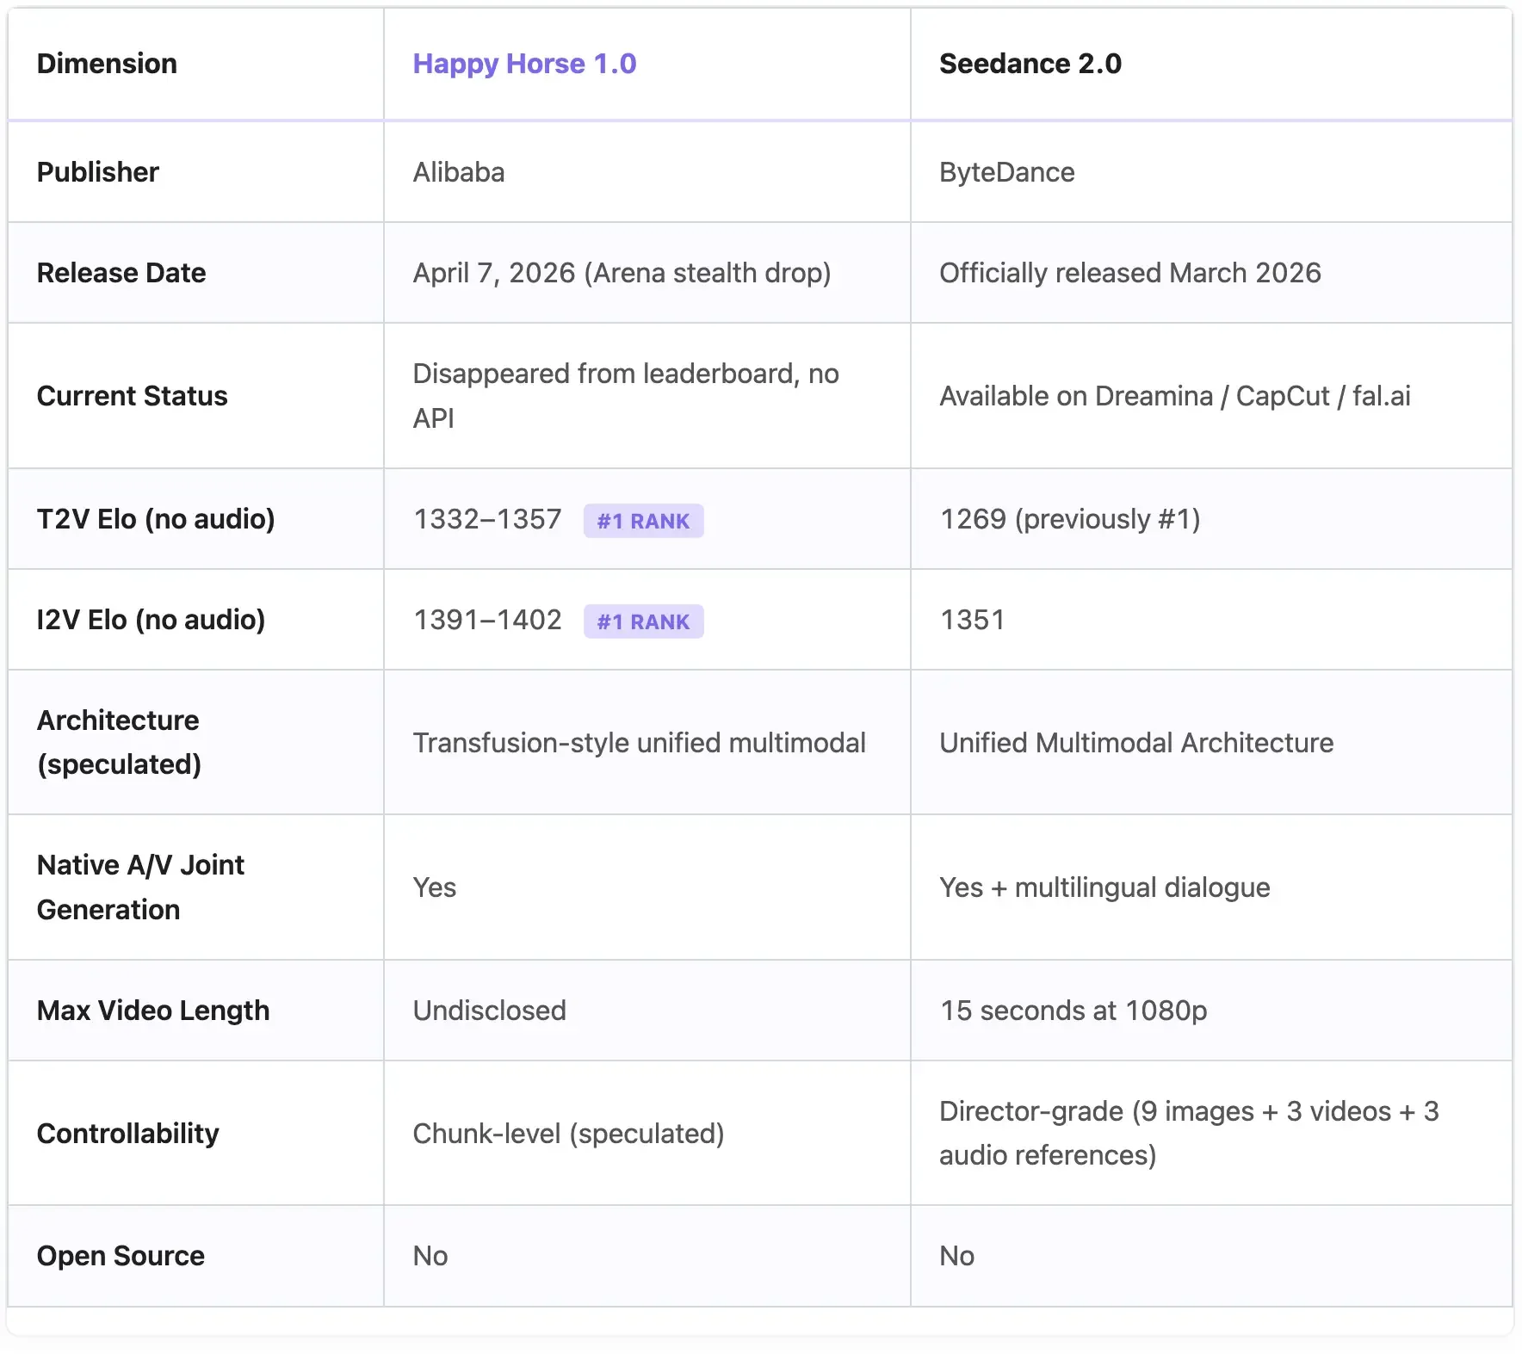Click the 1351 I2V Elo value
Screen dimensions: 1522x1354
972,620
